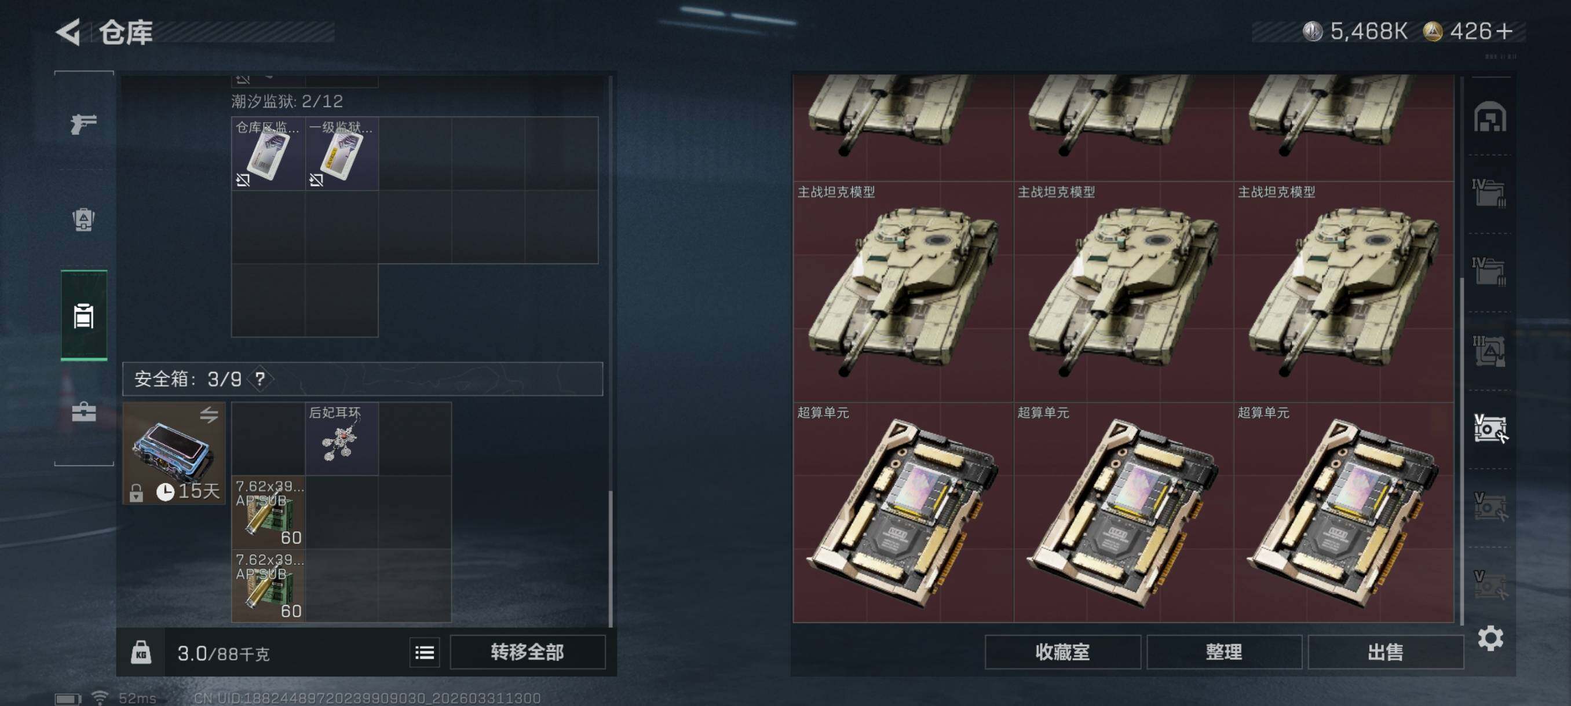Click the plus to add gold currency
This screenshot has height=706, width=1571.
[1504, 31]
